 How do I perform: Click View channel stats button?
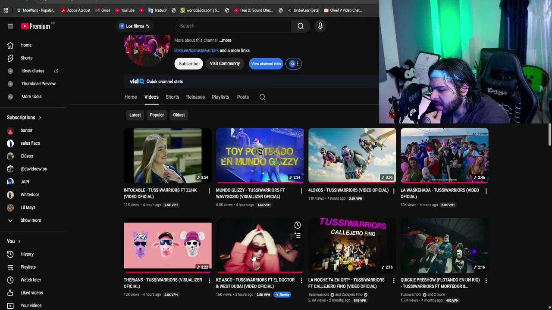pyautogui.click(x=266, y=64)
